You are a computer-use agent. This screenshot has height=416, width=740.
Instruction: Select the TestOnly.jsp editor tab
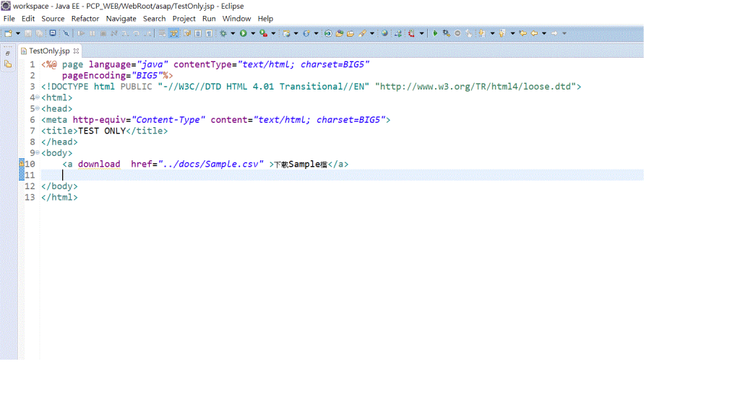(x=49, y=51)
